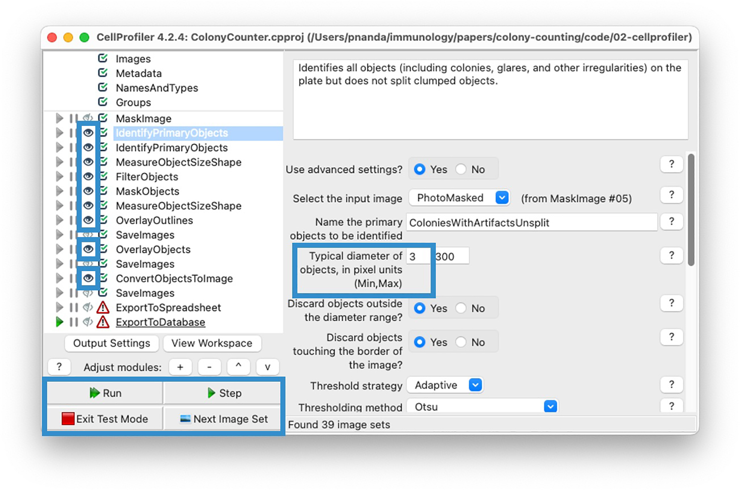Open help for Threshold strategy setting

671,384
